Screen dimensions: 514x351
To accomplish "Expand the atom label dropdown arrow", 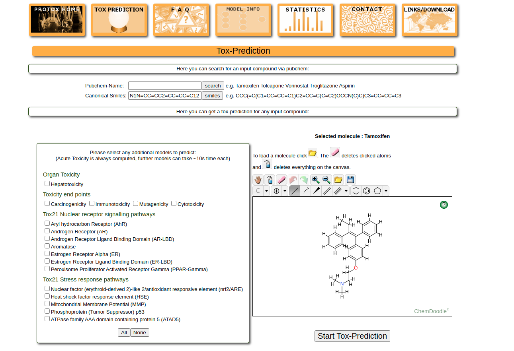I will pos(267,191).
